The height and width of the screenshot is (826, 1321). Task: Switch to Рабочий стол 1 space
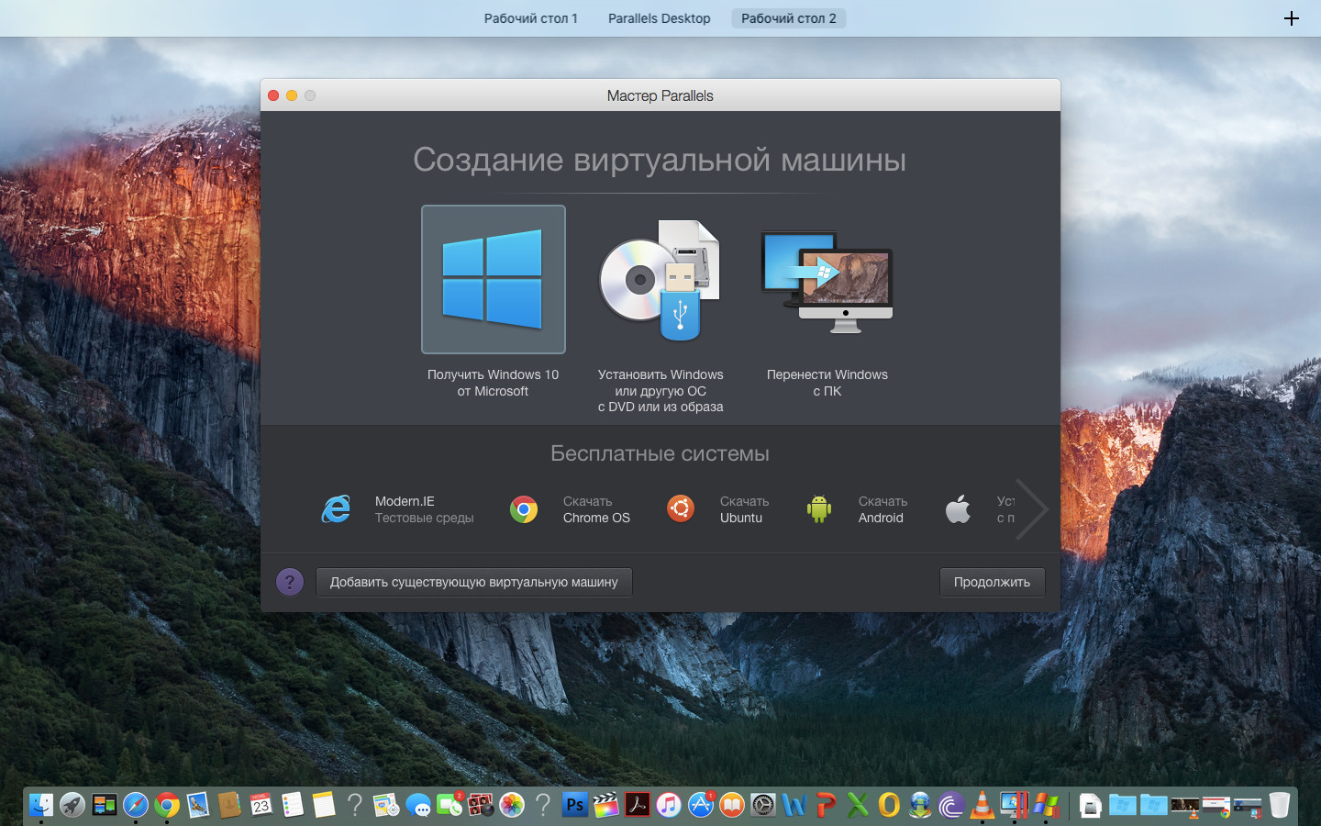[x=530, y=18]
